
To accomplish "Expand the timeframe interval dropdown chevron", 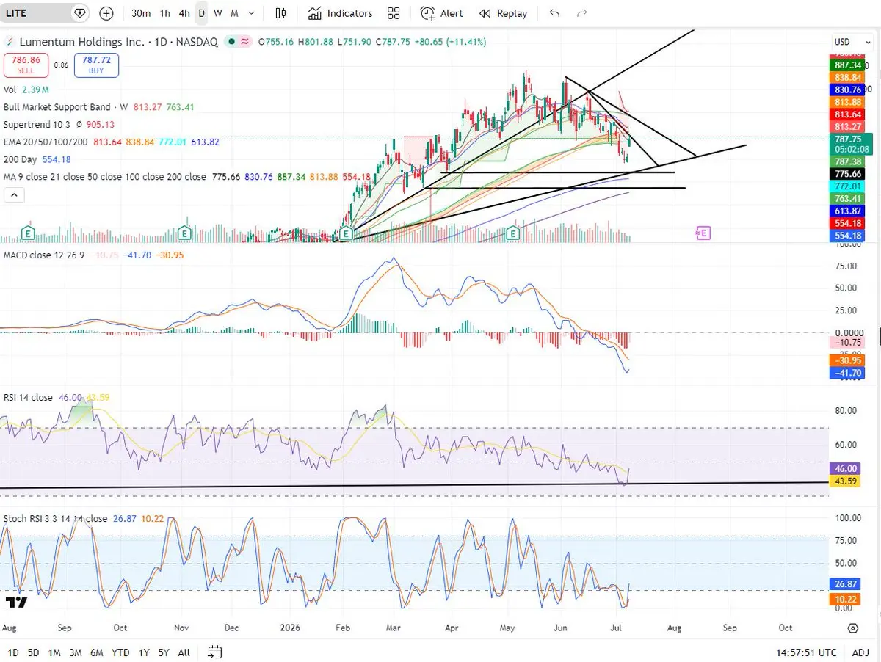I will pos(252,13).
